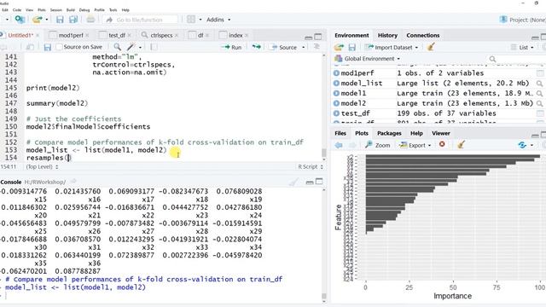This screenshot has height=307, width=546.
Task: Click the Compile Report notebook icon
Action: coord(154,47)
